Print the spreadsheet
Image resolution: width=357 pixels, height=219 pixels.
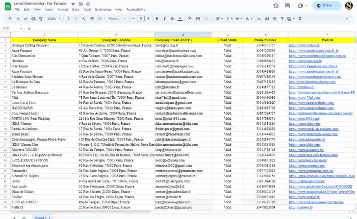(x=33, y=19)
